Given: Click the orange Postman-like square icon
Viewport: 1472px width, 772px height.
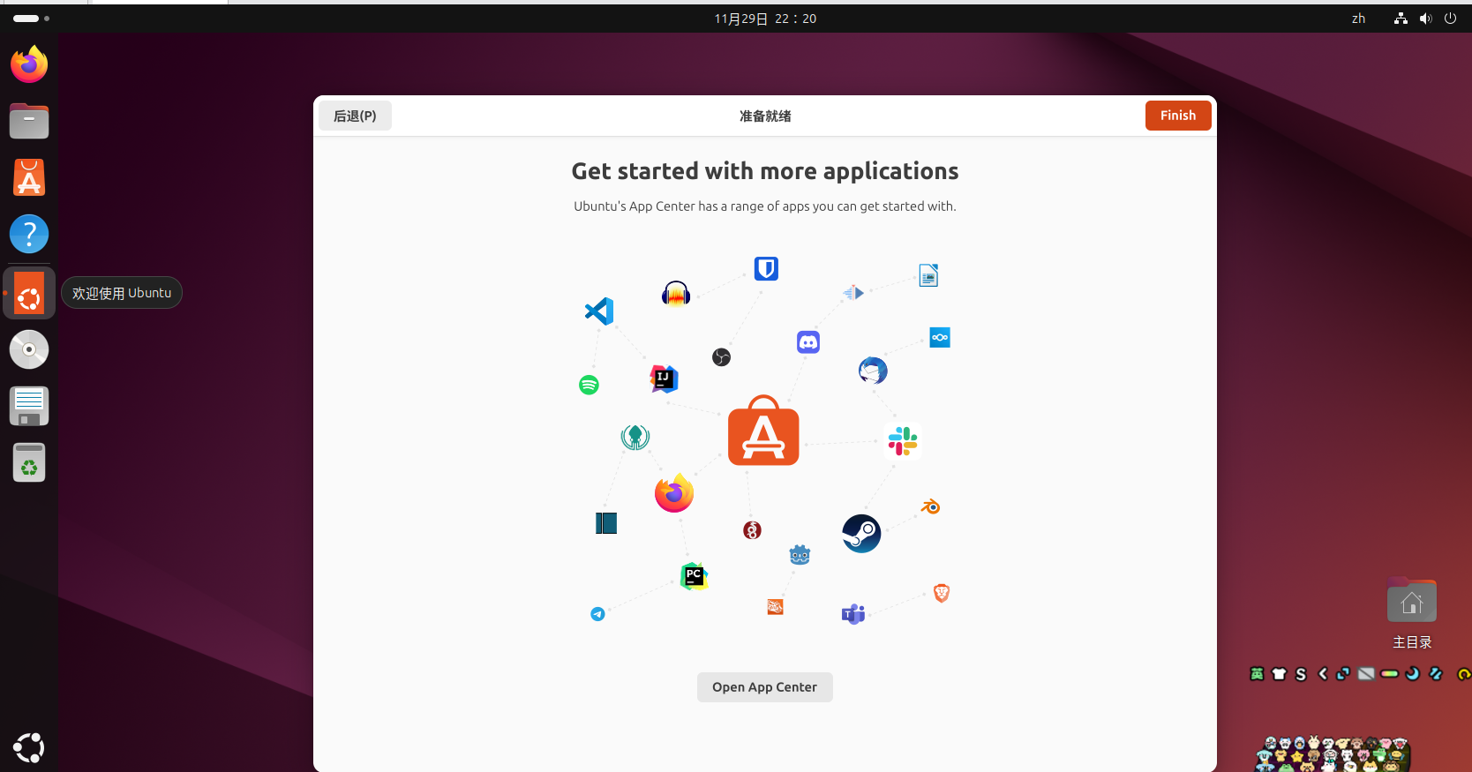Looking at the screenshot, I should (x=775, y=606).
